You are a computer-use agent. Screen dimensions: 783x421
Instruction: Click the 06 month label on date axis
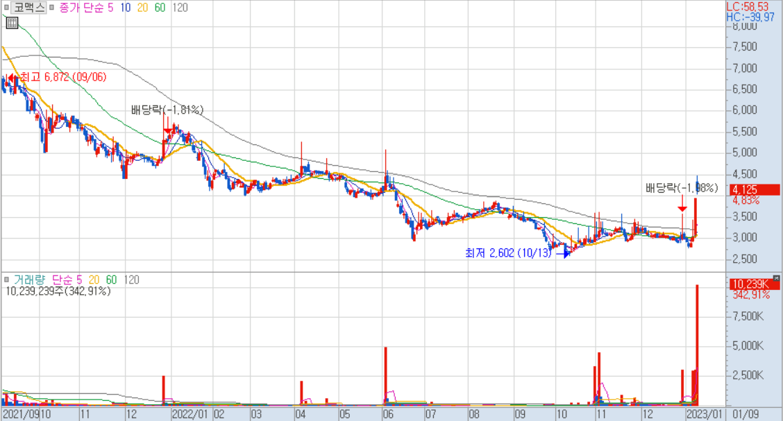click(388, 414)
